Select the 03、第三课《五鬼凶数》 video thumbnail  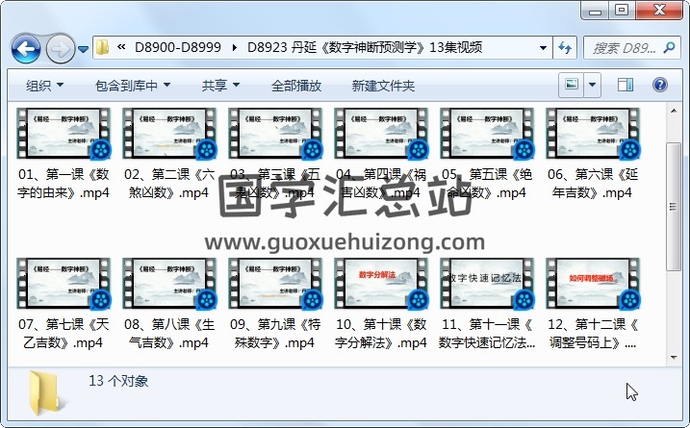[275, 134]
